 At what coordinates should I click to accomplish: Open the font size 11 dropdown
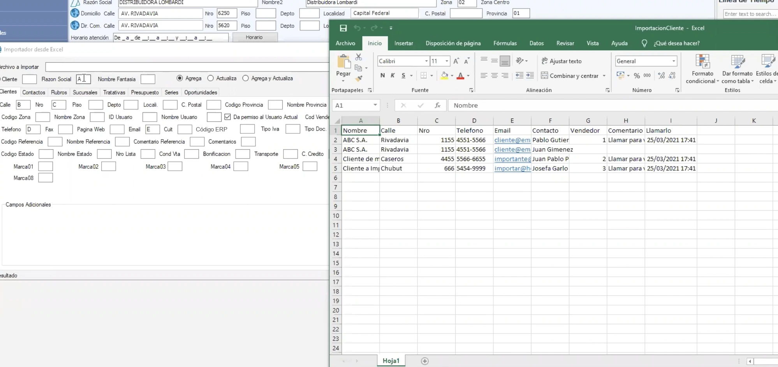(447, 61)
